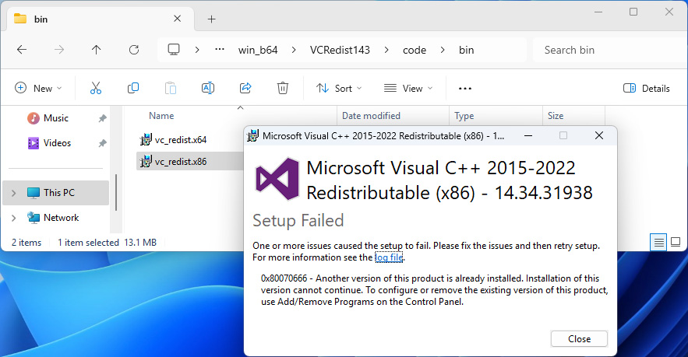Toggle the Details pane button
This screenshot has width=688, height=357.
(647, 89)
